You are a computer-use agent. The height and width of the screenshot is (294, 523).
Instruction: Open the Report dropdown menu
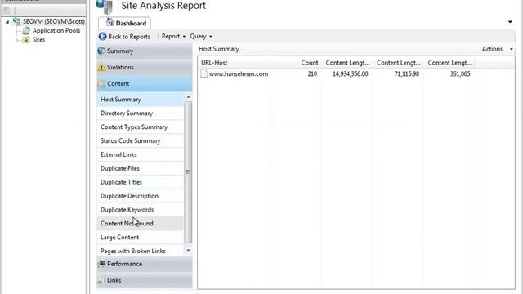coord(173,36)
